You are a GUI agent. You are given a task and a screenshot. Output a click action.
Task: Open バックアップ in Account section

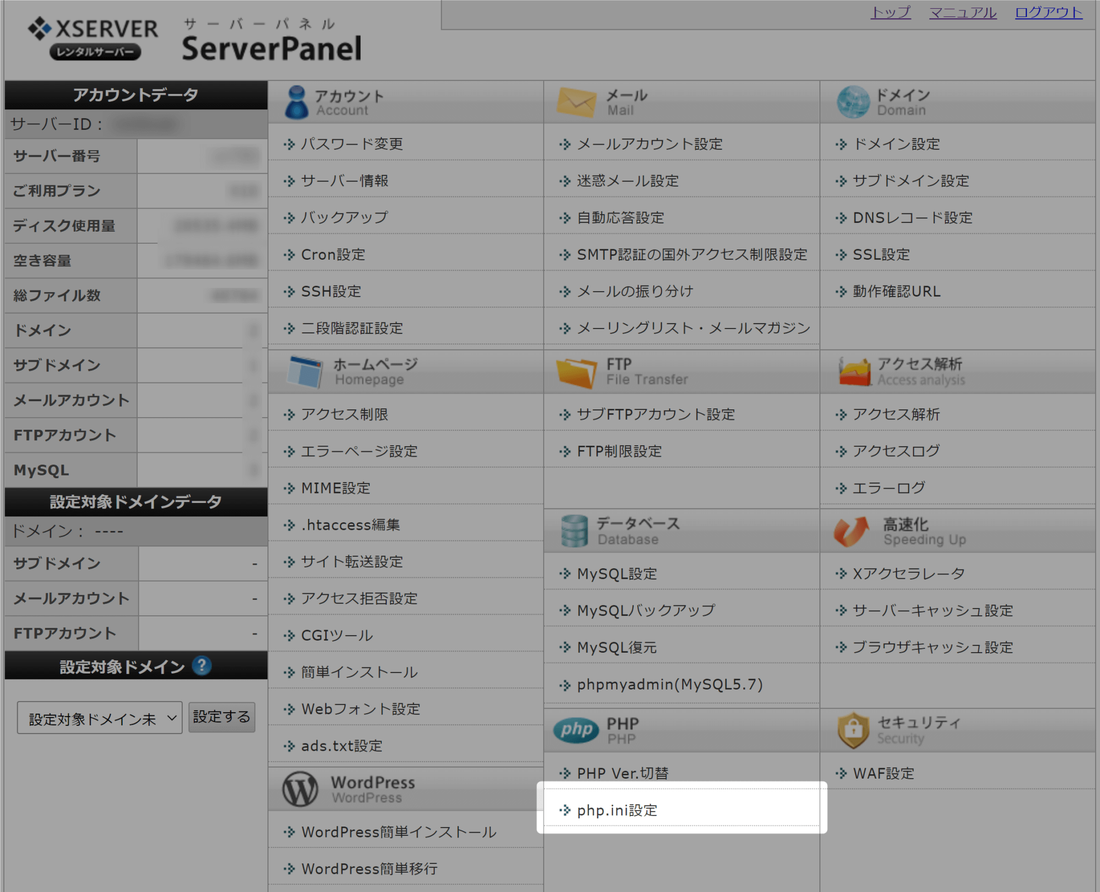click(x=344, y=218)
